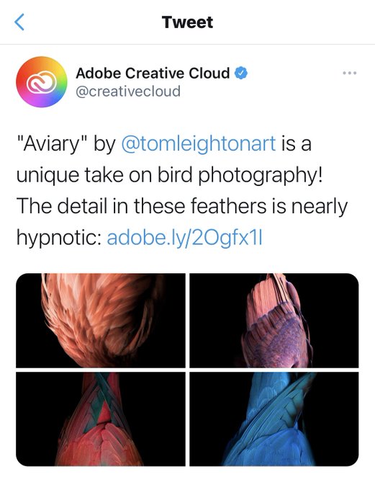View the orange flamingo feathers photo

click(x=101, y=321)
